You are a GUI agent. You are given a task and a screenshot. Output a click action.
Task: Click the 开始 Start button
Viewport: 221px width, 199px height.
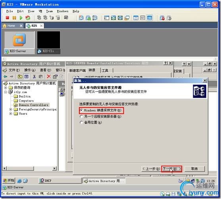(9, 180)
